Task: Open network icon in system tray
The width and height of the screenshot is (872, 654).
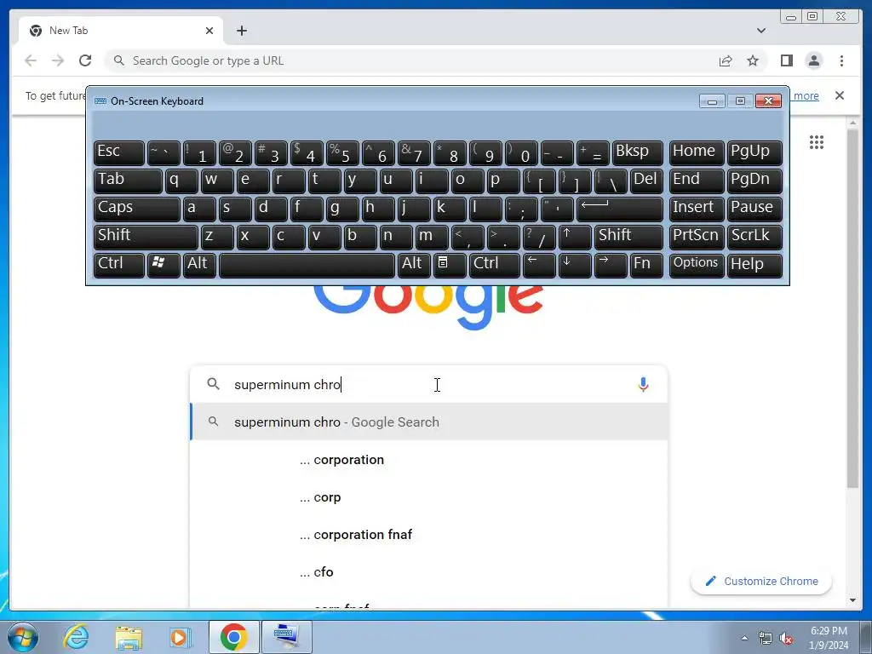Action: (766, 639)
